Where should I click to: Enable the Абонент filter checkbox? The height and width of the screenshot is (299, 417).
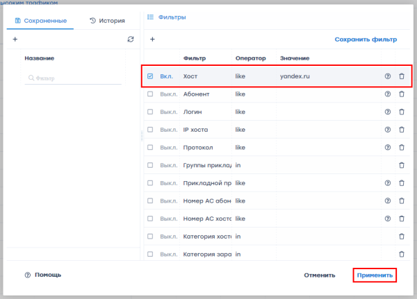pyautogui.click(x=150, y=94)
